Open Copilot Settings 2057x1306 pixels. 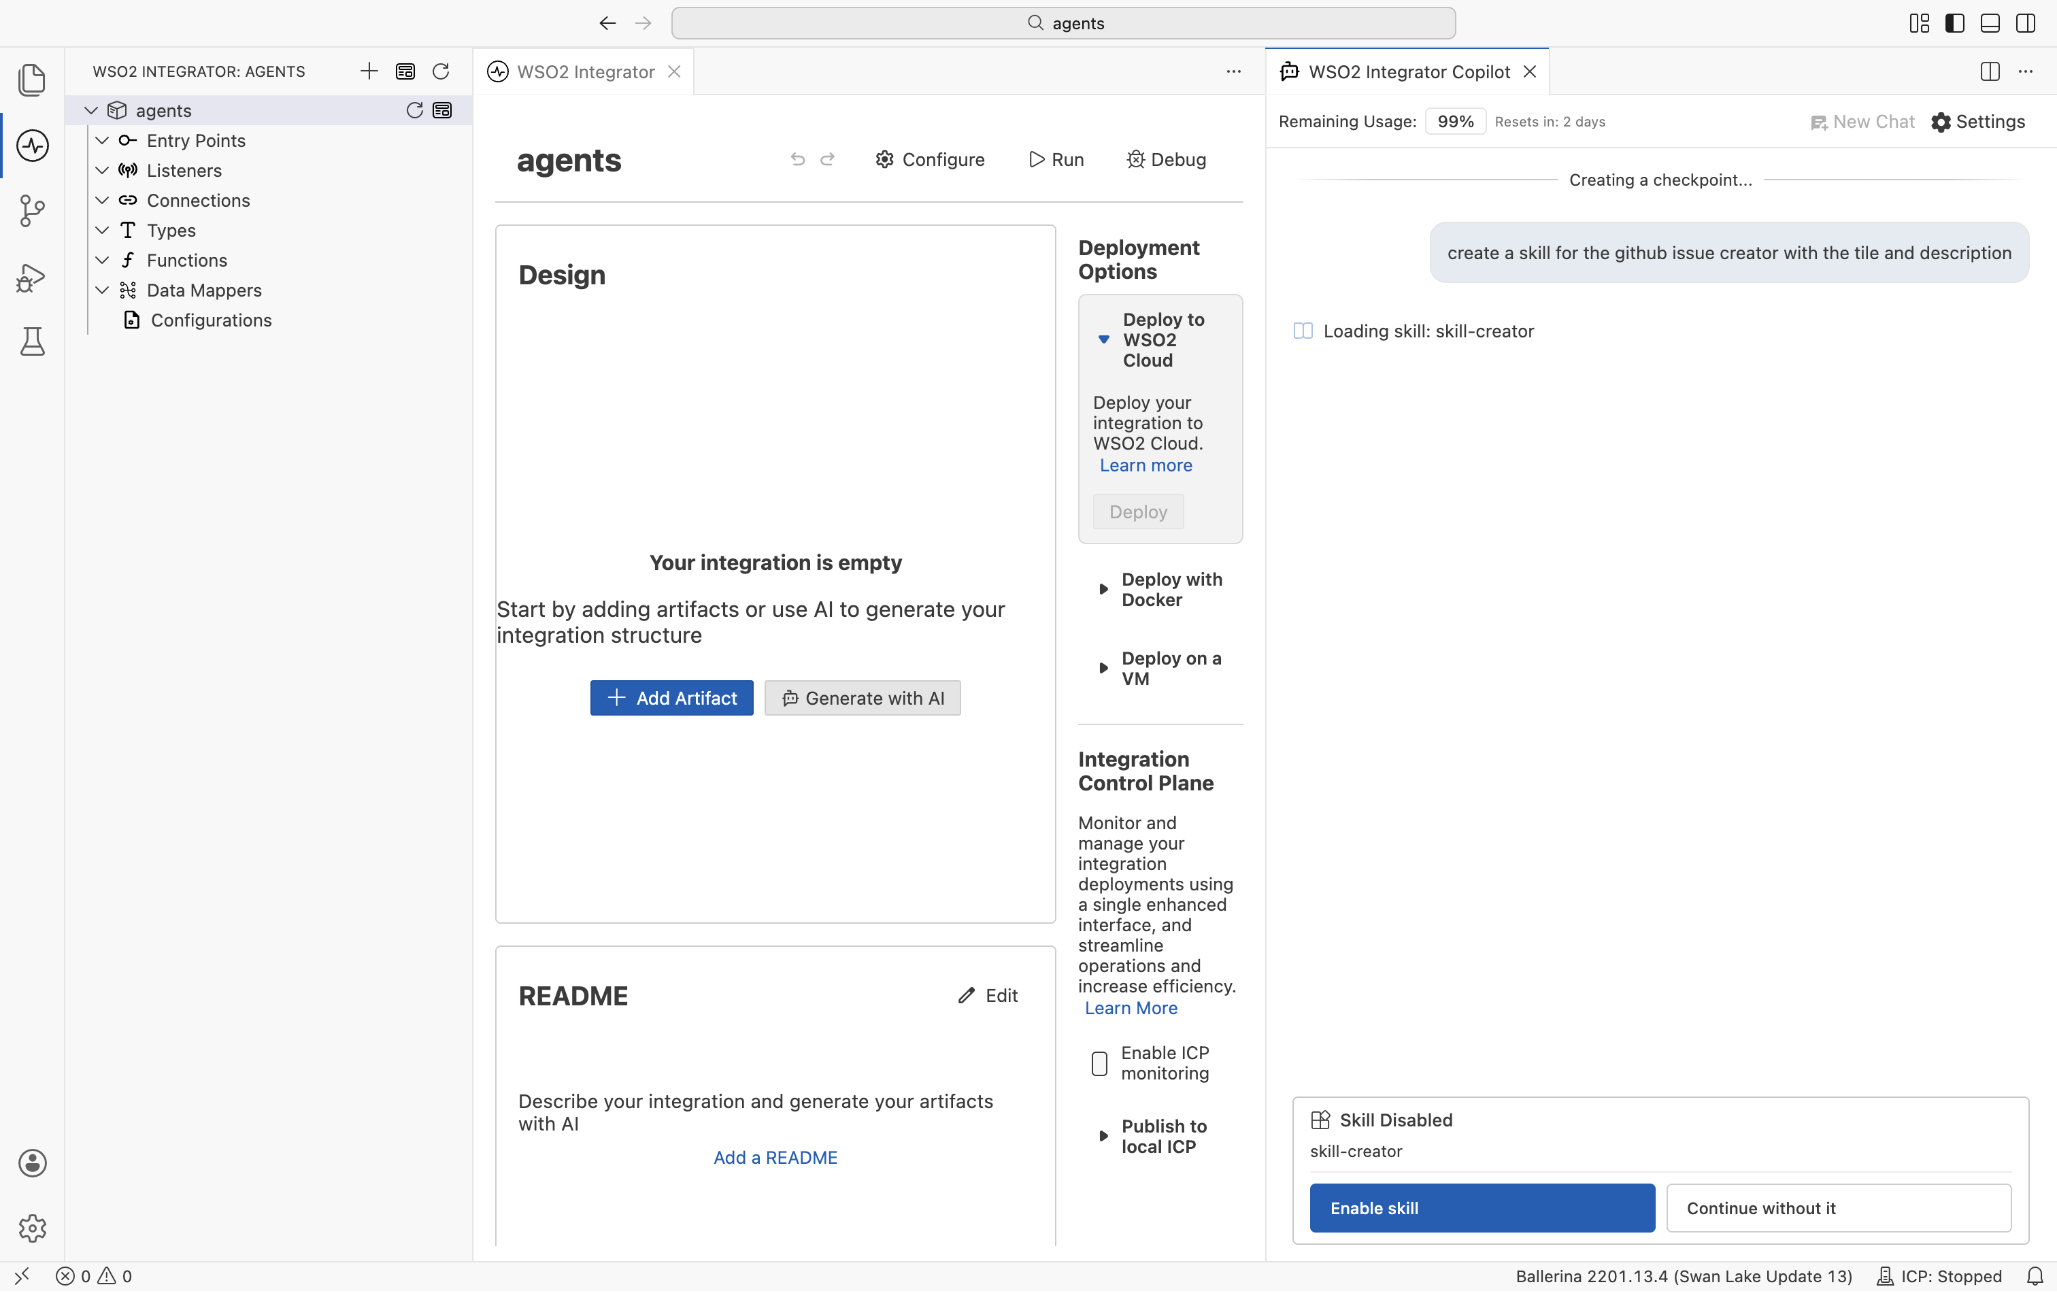(x=1977, y=121)
